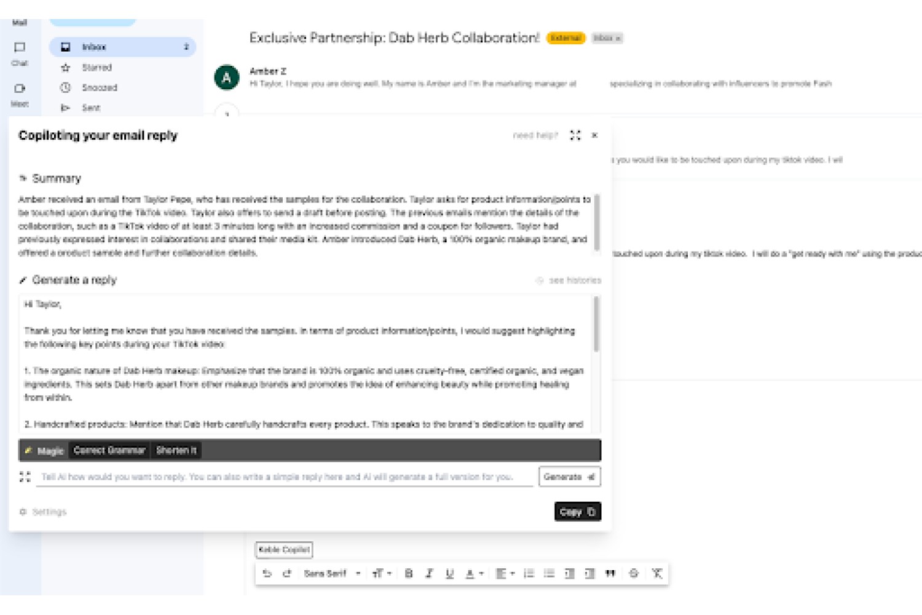Click the Generate a reply pencil icon

tap(23, 280)
